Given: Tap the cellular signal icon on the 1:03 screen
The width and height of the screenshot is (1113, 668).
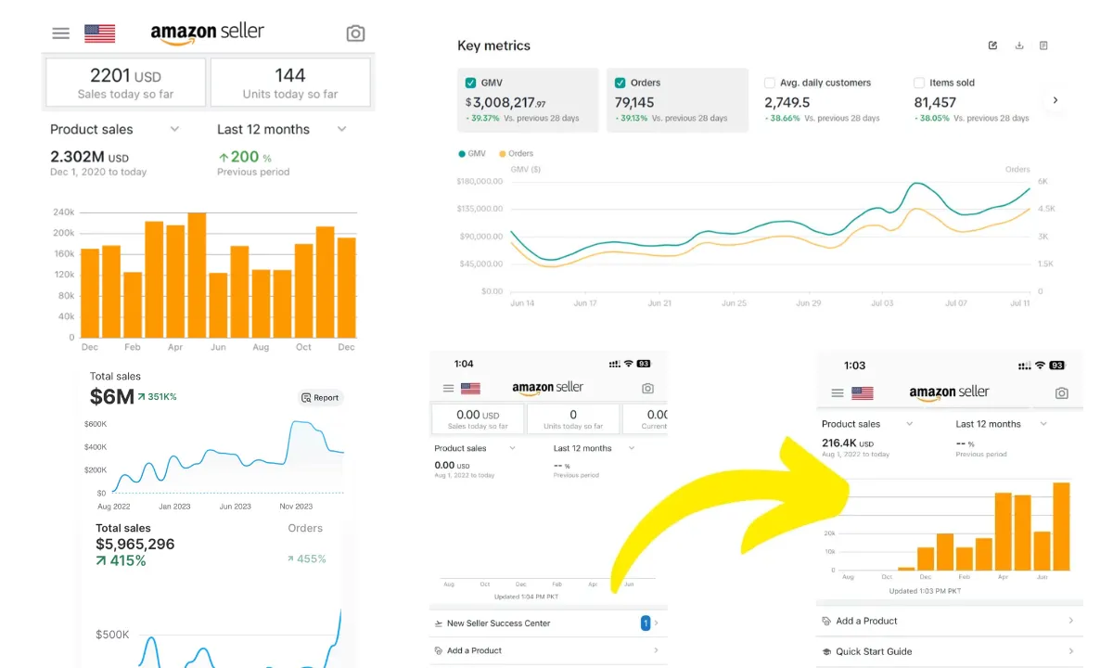Looking at the screenshot, I should tap(1025, 366).
